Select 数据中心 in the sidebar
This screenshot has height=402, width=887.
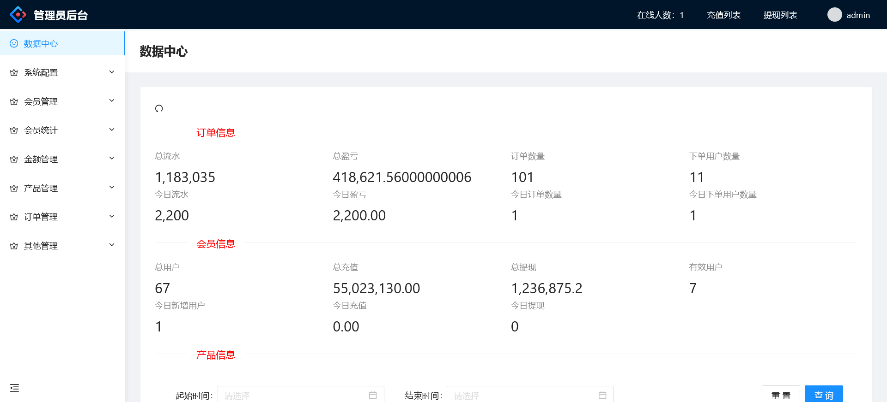[41, 44]
